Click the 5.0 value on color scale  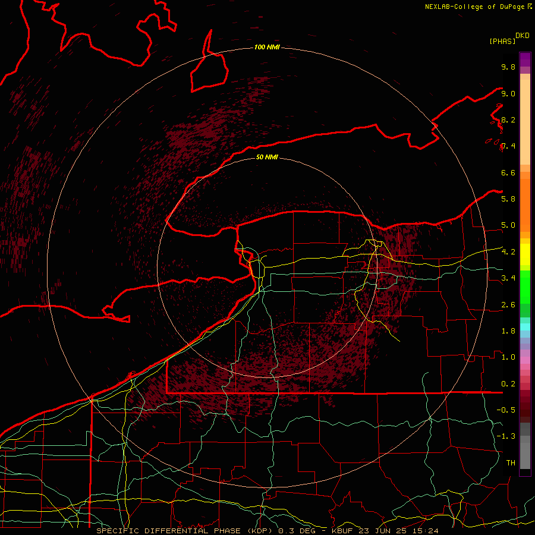tap(508, 225)
